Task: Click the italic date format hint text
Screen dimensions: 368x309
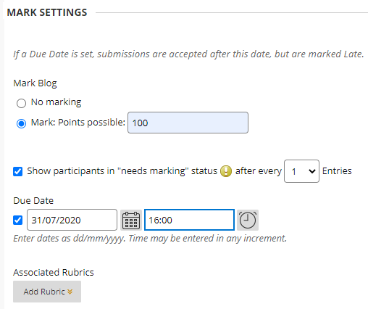Action: coord(150,239)
